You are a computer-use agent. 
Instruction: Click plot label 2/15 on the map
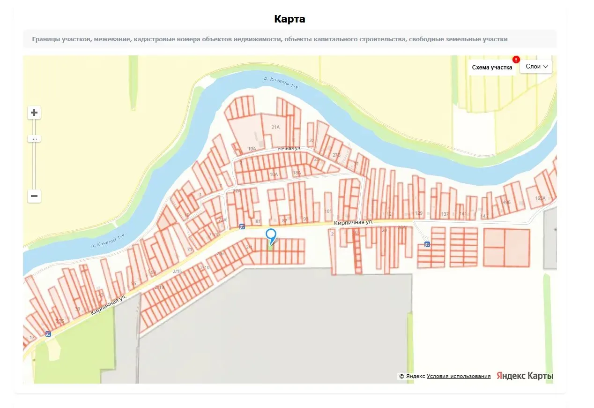pos(177,272)
